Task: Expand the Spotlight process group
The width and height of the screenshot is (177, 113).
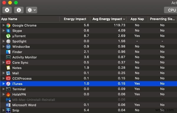Action: [4, 41]
